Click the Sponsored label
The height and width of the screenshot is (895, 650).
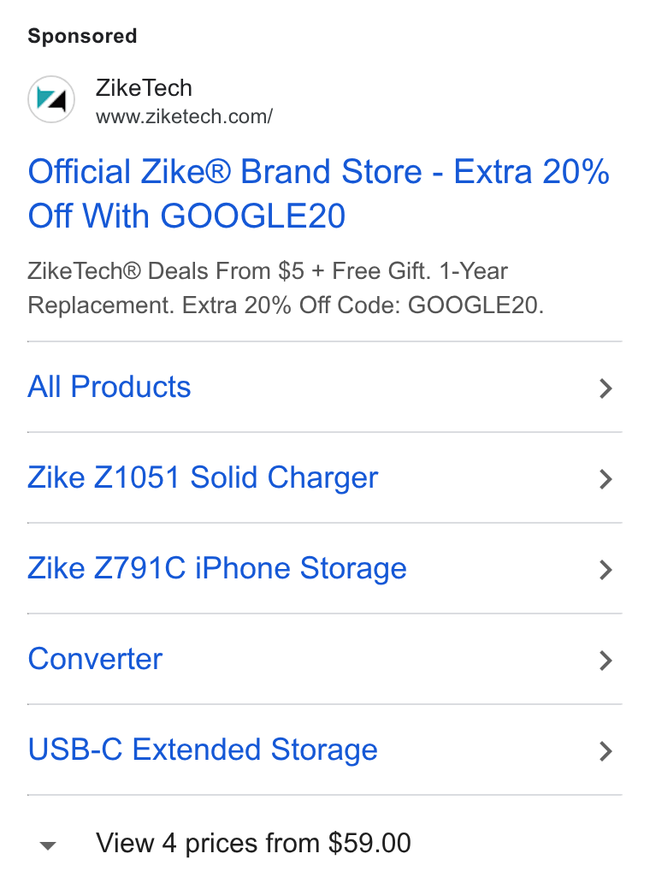82,36
